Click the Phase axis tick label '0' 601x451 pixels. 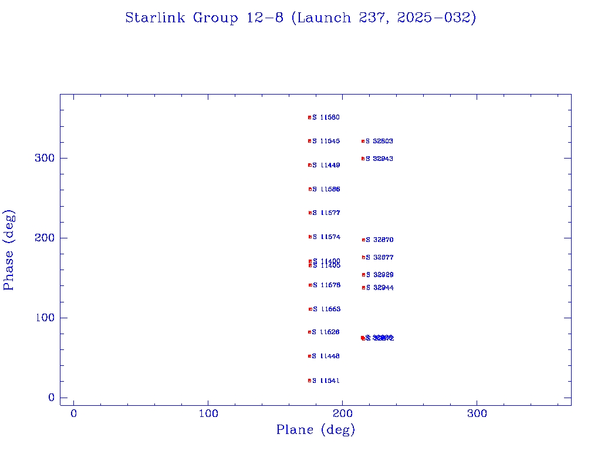52,398
